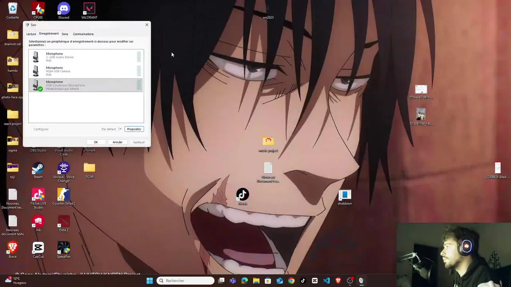Open the Windows Start menu
The width and height of the screenshot is (511, 287).
(150, 281)
